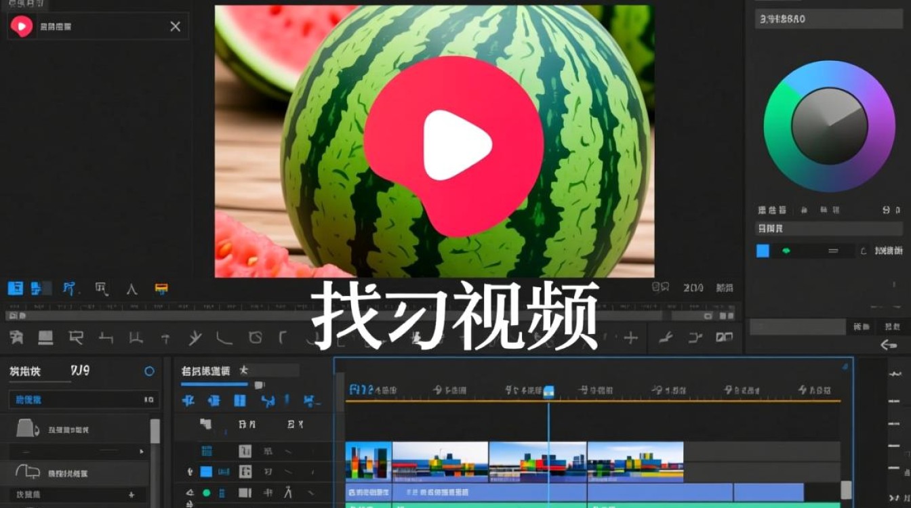Click the blue circle icon in left panel header

tap(150, 371)
